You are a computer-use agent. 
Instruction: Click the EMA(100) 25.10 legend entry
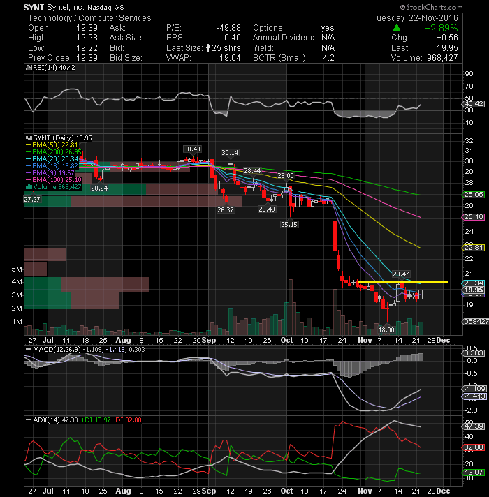tap(54, 179)
